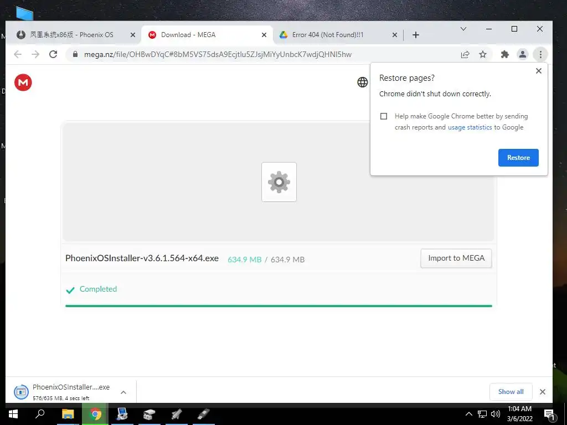Show hidden system tray icons

pyautogui.click(x=468, y=414)
